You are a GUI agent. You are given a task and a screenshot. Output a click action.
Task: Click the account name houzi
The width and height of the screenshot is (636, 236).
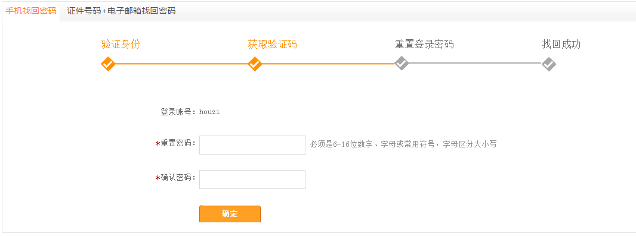pyautogui.click(x=209, y=112)
